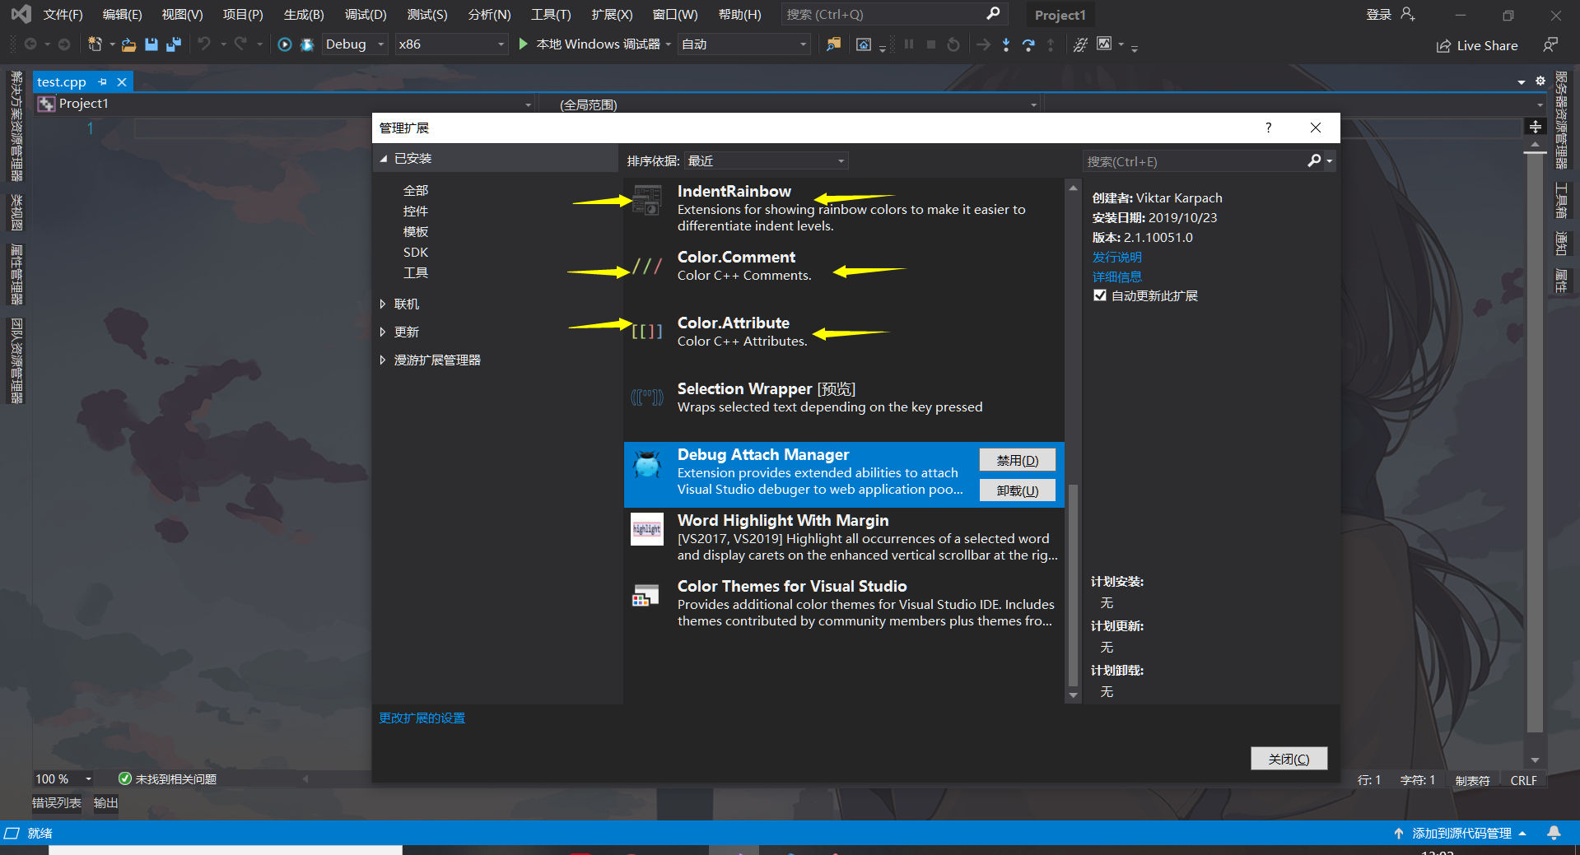Click the Undo toolbar icon
Image resolution: width=1580 pixels, height=855 pixels.
[x=206, y=44]
